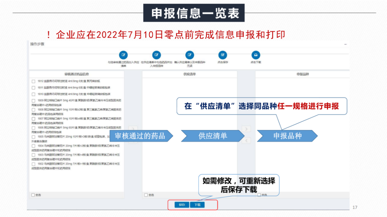Click the first step icon for adding drugs to supply list
The width and height of the screenshot is (387, 217).
tap(123, 55)
